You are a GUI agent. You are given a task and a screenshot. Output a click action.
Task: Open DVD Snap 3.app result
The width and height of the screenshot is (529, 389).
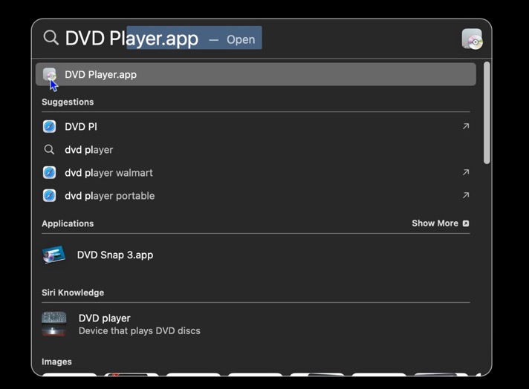(x=256, y=255)
